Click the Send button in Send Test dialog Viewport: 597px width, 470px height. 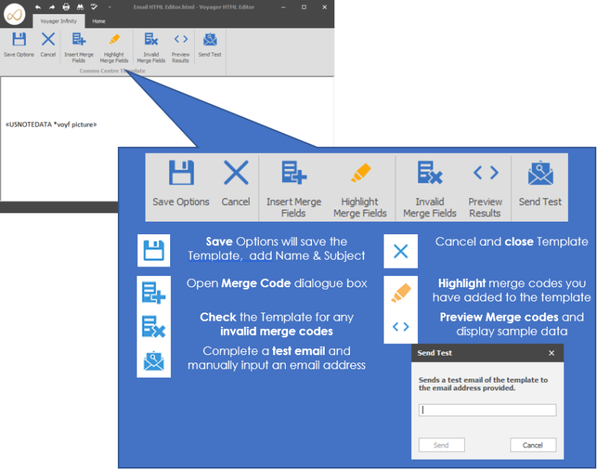point(441,445)
